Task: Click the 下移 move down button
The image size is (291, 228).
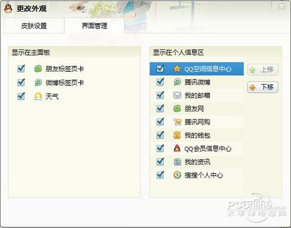Action: (x=262, y=87)
